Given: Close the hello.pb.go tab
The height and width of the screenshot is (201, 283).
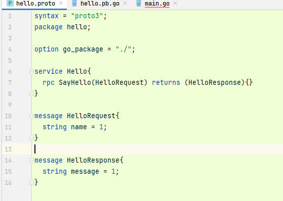Looking at the screenshot, I should pos(125,3).
